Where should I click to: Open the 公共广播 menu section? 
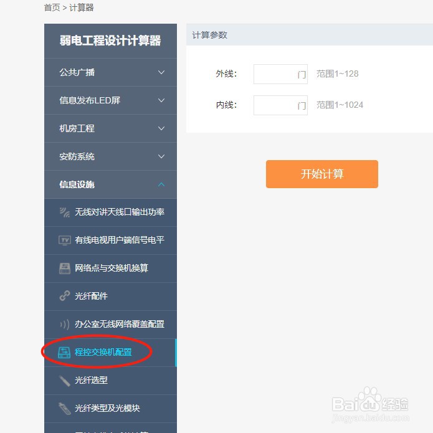pyautogui.click(x=110, y=72)
